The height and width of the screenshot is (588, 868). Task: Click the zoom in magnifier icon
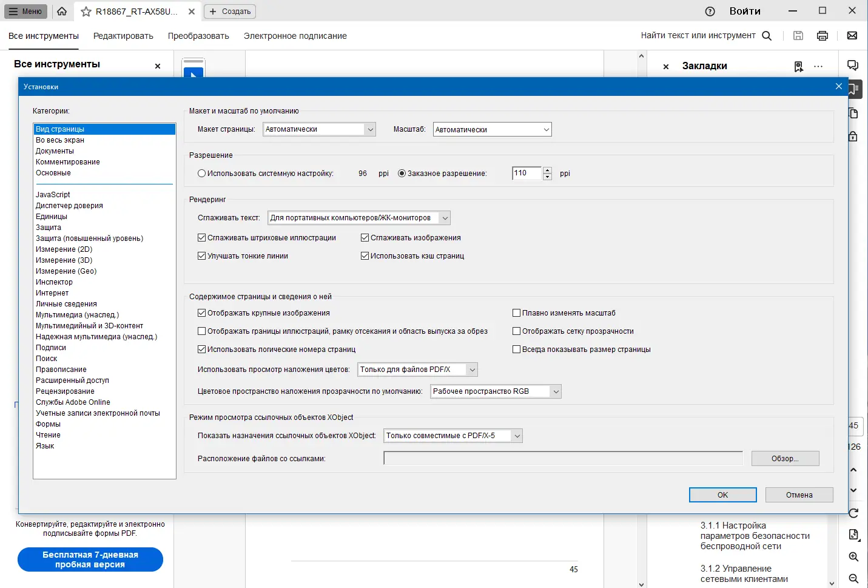click(853, 556)
